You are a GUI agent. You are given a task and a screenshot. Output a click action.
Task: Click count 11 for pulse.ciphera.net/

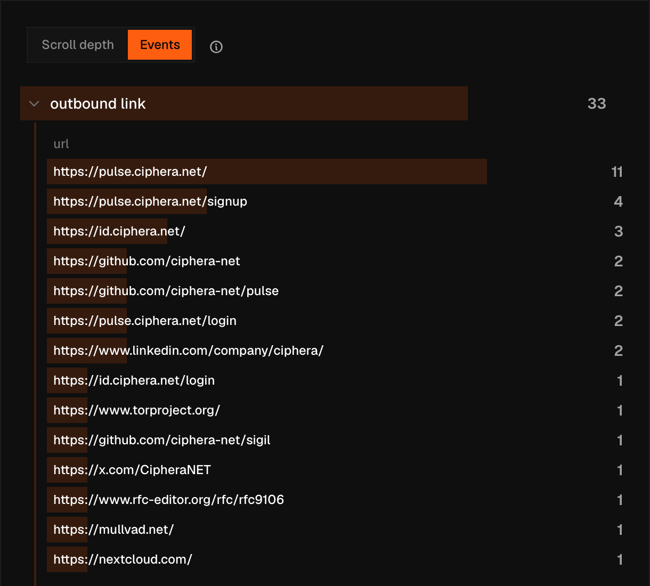click(617, 172)
